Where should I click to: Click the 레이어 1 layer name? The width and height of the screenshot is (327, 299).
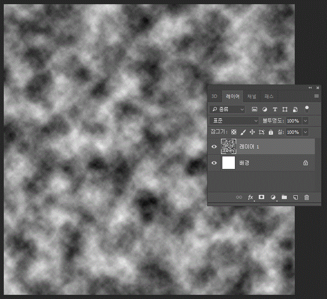coord(249,147)
